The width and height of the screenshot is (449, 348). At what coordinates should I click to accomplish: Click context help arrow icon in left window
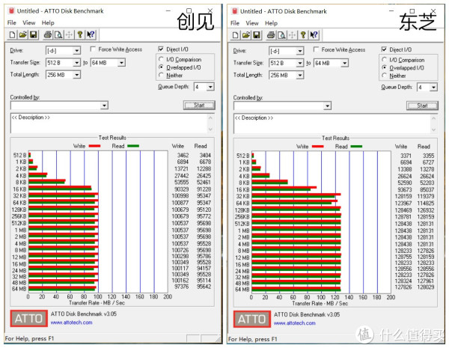tap(91, 35)
